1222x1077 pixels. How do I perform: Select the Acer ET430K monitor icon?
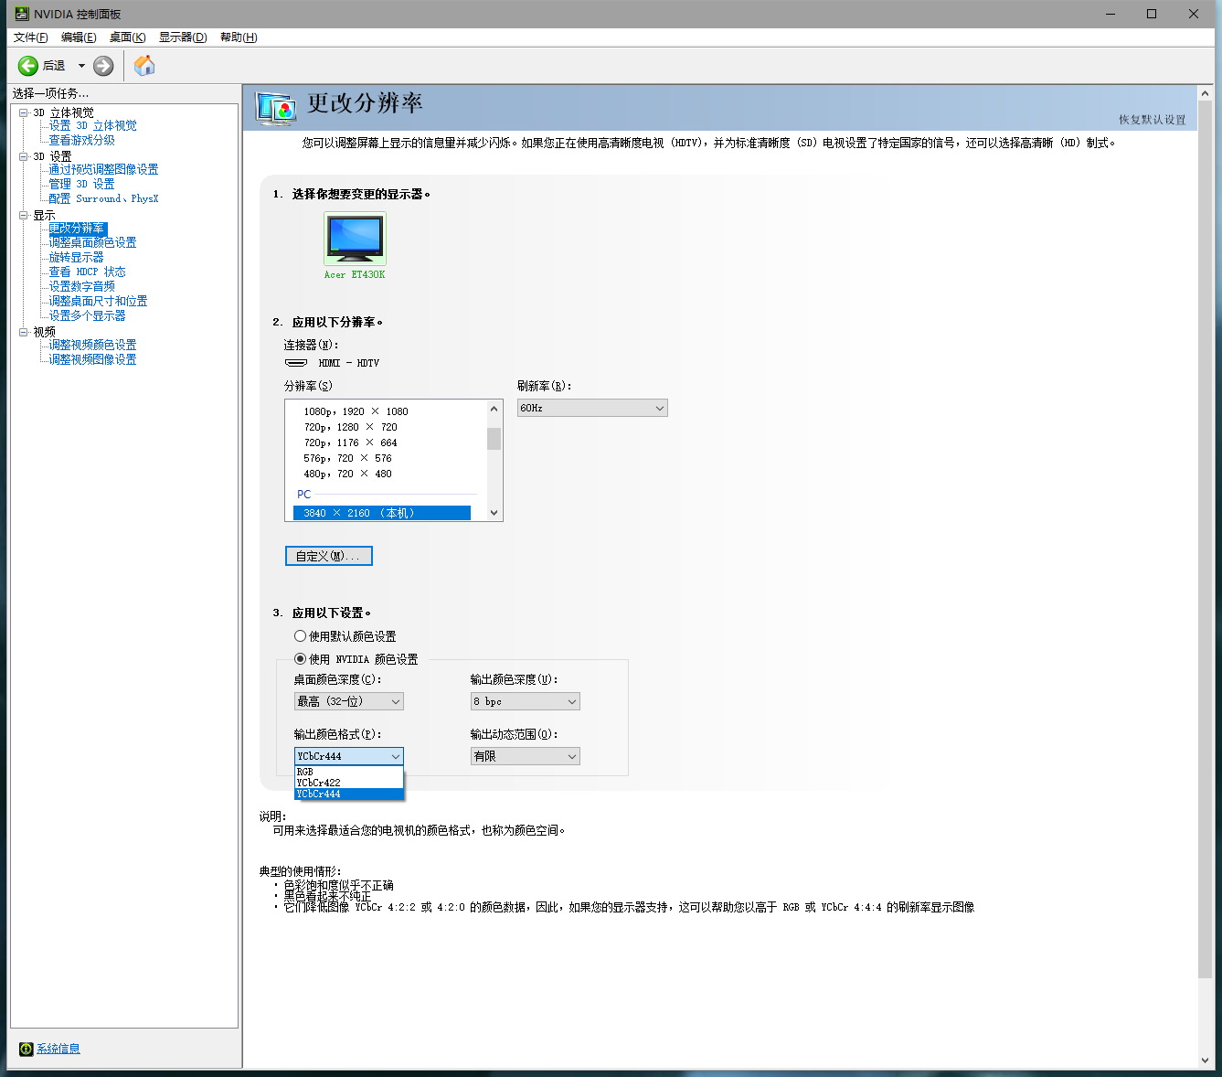tap(355, 239)
